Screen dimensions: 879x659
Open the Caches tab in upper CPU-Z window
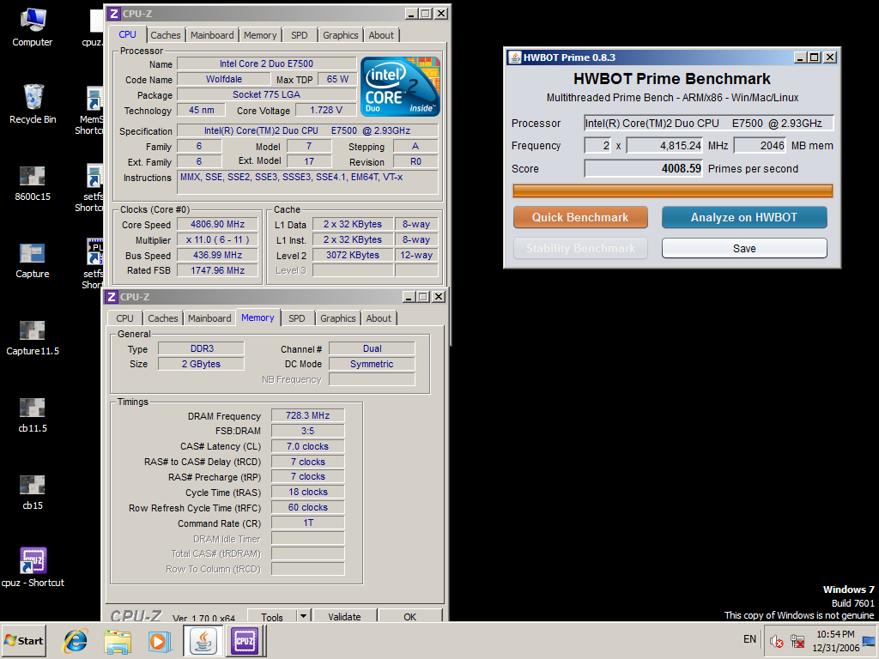pos(166,35)
